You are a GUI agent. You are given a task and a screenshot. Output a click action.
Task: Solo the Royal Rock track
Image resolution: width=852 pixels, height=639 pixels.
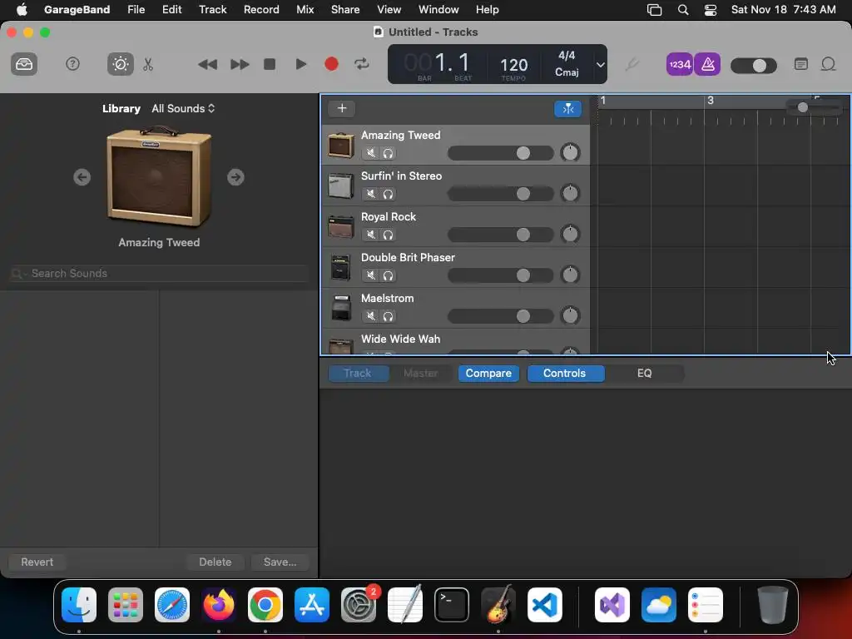tap(388, 235)
